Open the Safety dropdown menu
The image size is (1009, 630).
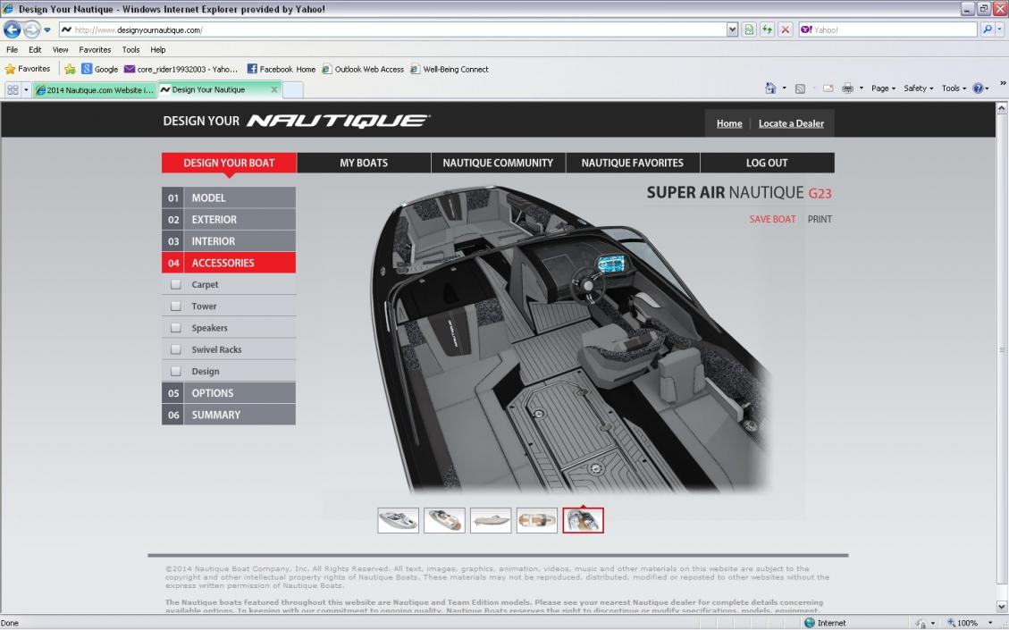tap(918, 88)
